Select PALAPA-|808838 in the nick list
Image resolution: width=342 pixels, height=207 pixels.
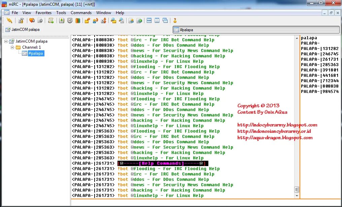[x=320, y=86]
